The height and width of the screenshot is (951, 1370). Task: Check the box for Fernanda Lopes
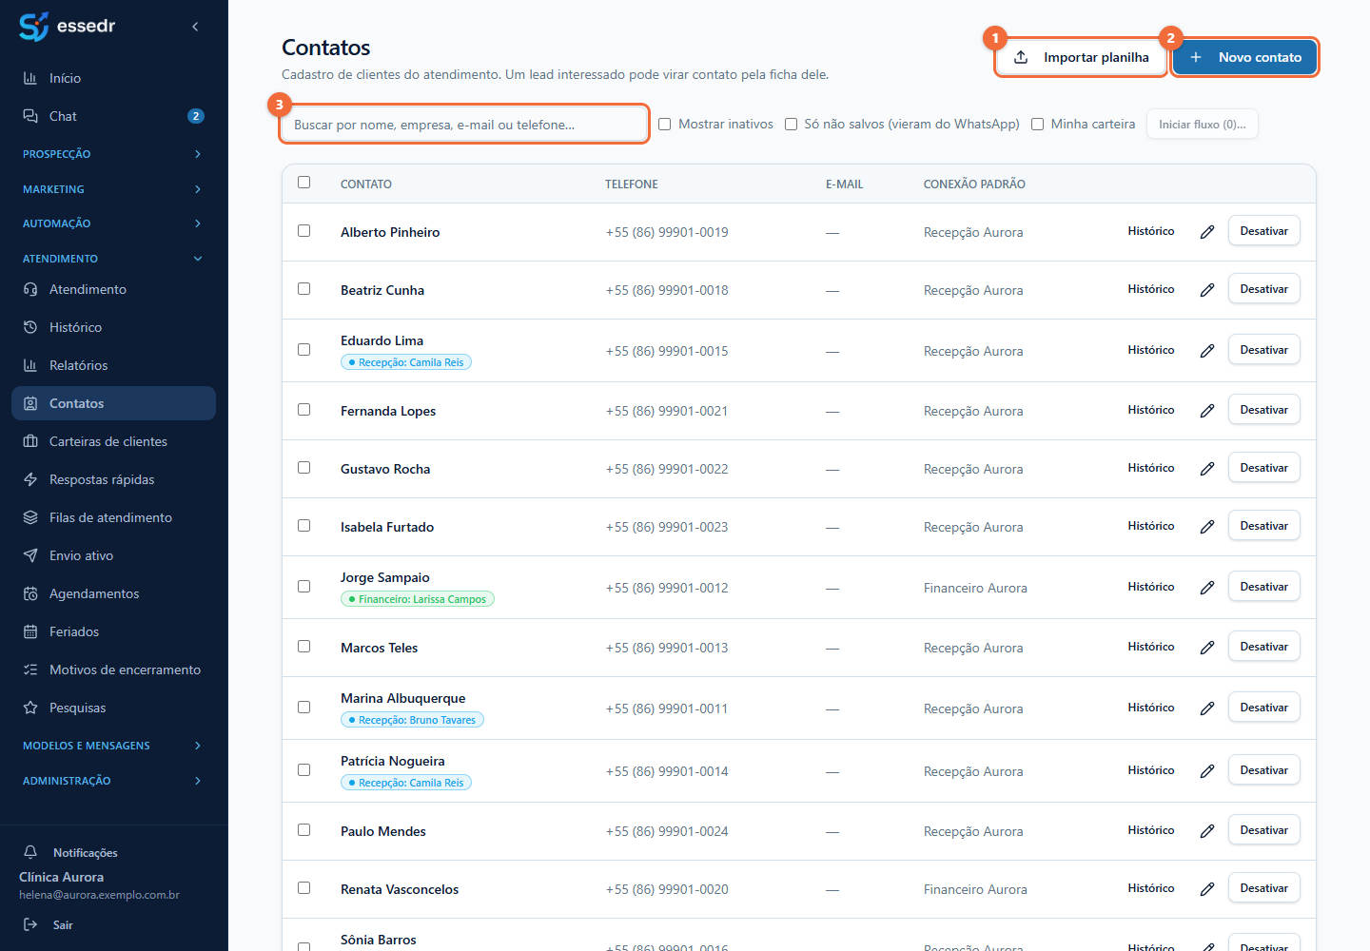pyautogui.click(x=304, y=410)
